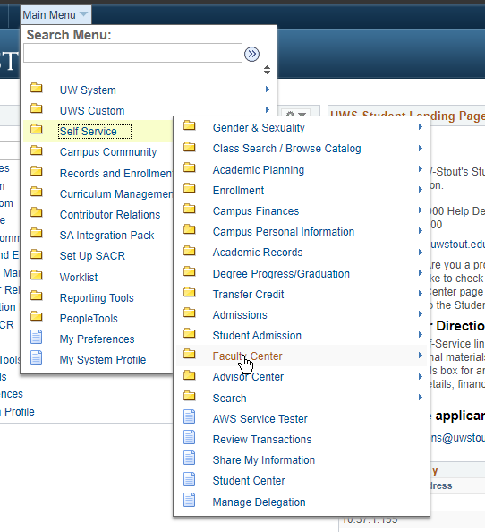Screen dimensions: 485x532
Task: Click the menu sort up-down arrow icon
Action: tap(267, 70)
